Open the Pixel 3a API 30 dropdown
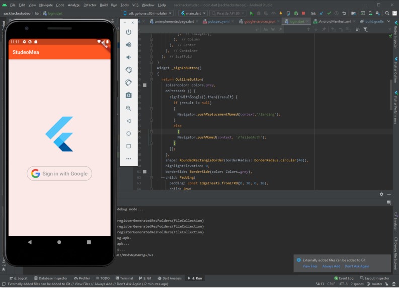399x288 pixels. pyautogui.click(x=228, y=13)
